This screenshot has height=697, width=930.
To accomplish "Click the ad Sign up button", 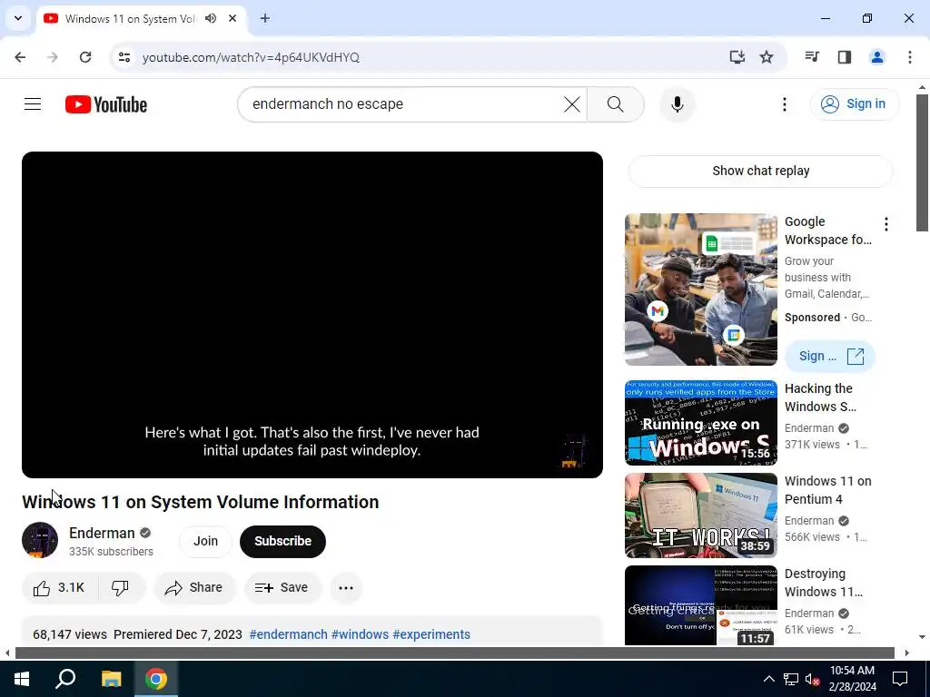I will 829,356.
